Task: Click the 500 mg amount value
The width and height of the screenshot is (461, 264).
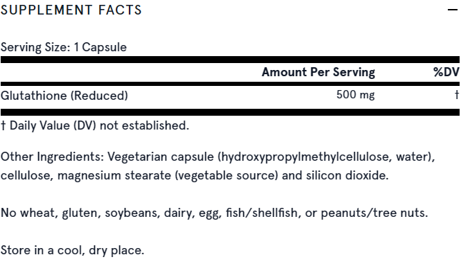Action: click(x=356, y=95)
